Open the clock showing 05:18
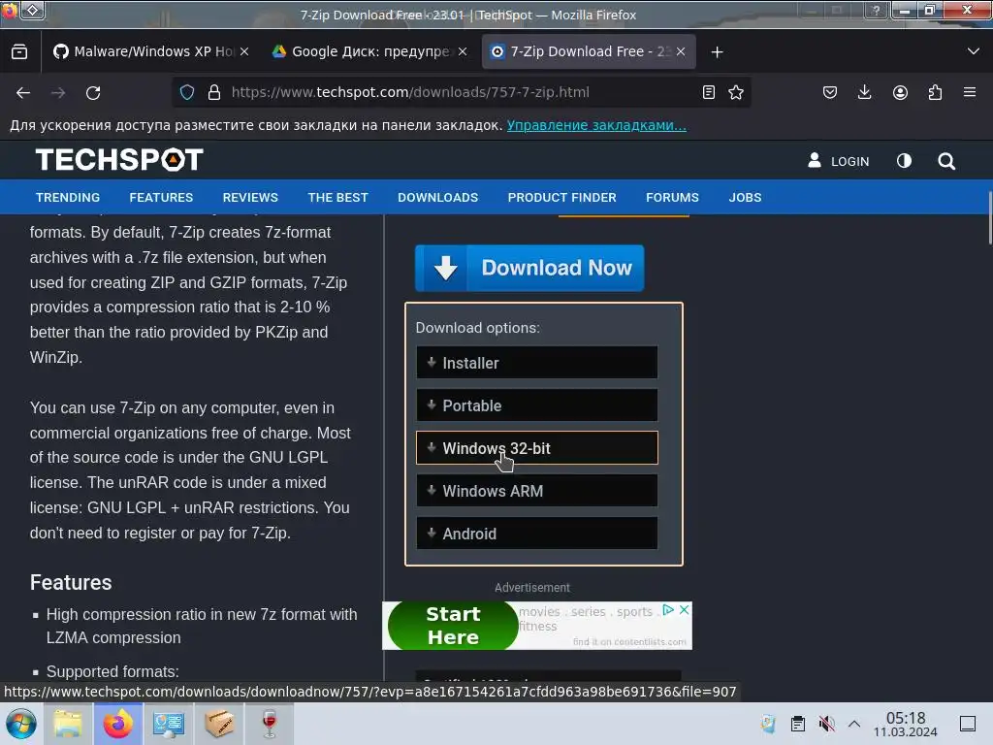The image size is (993, 745). coord(906,724)
